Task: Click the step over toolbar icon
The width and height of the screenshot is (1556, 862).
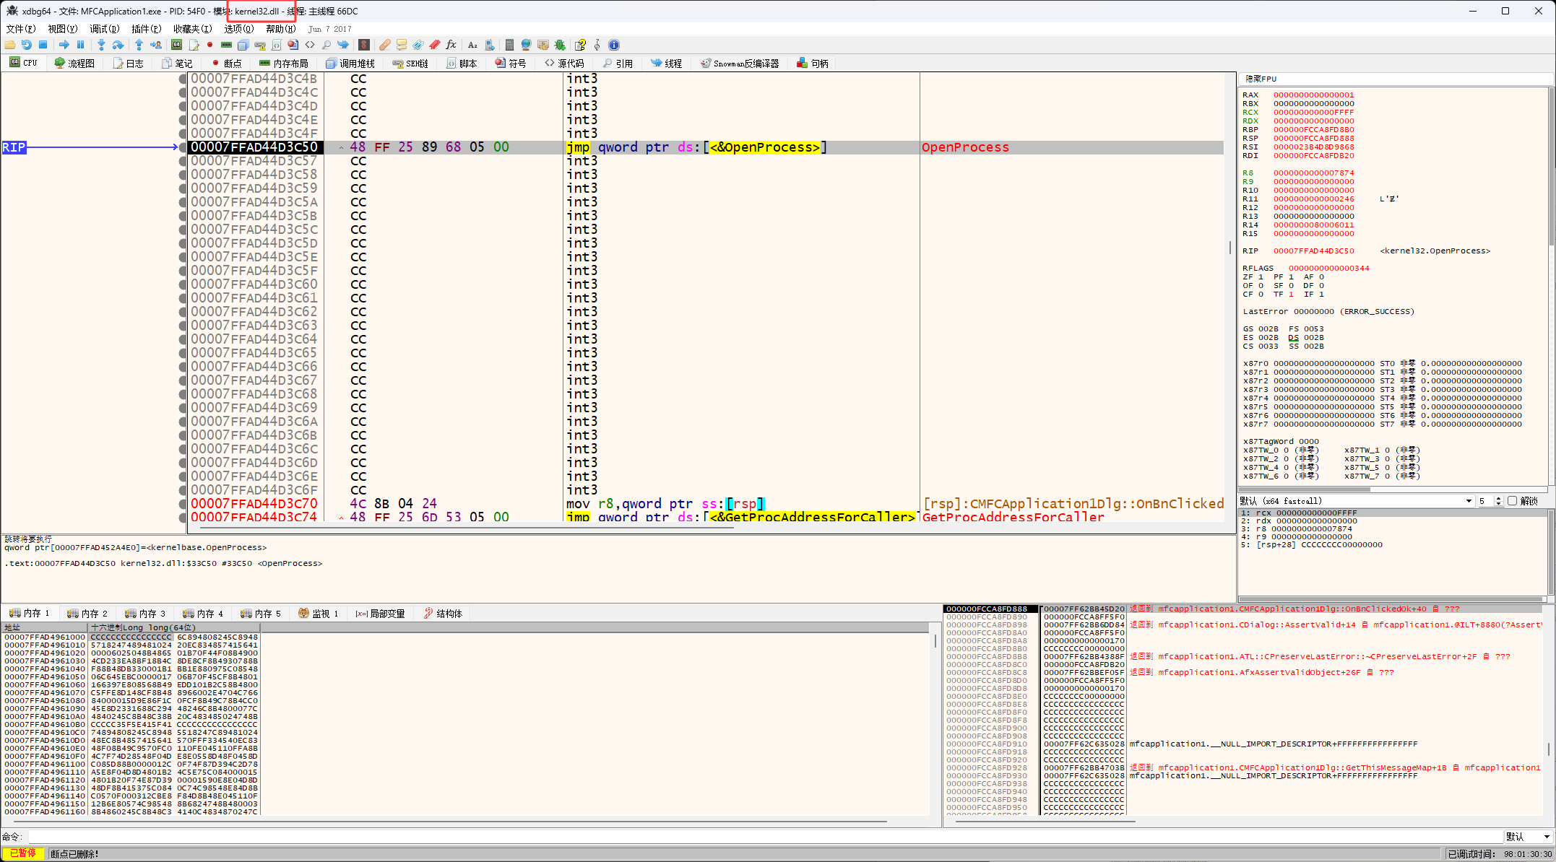Action: 118,45
